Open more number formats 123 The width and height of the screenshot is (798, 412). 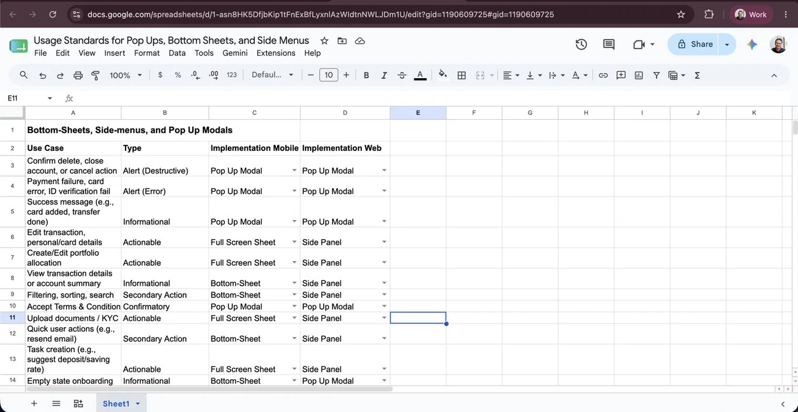(232, 75)
